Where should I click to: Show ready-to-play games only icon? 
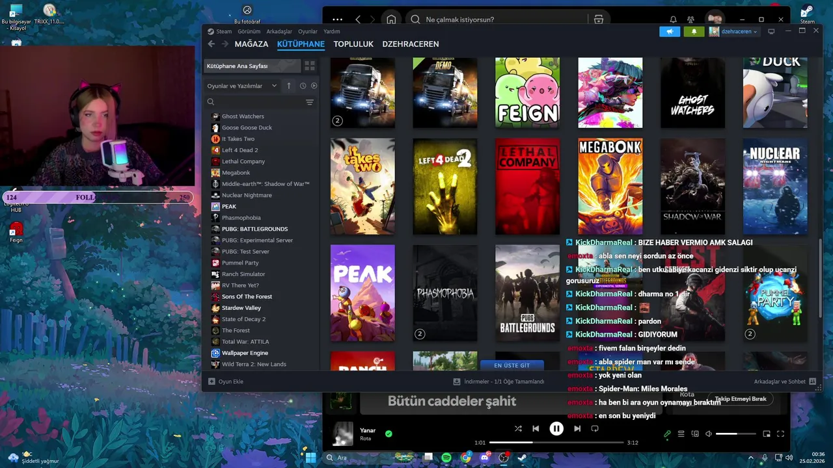point(314,86)
